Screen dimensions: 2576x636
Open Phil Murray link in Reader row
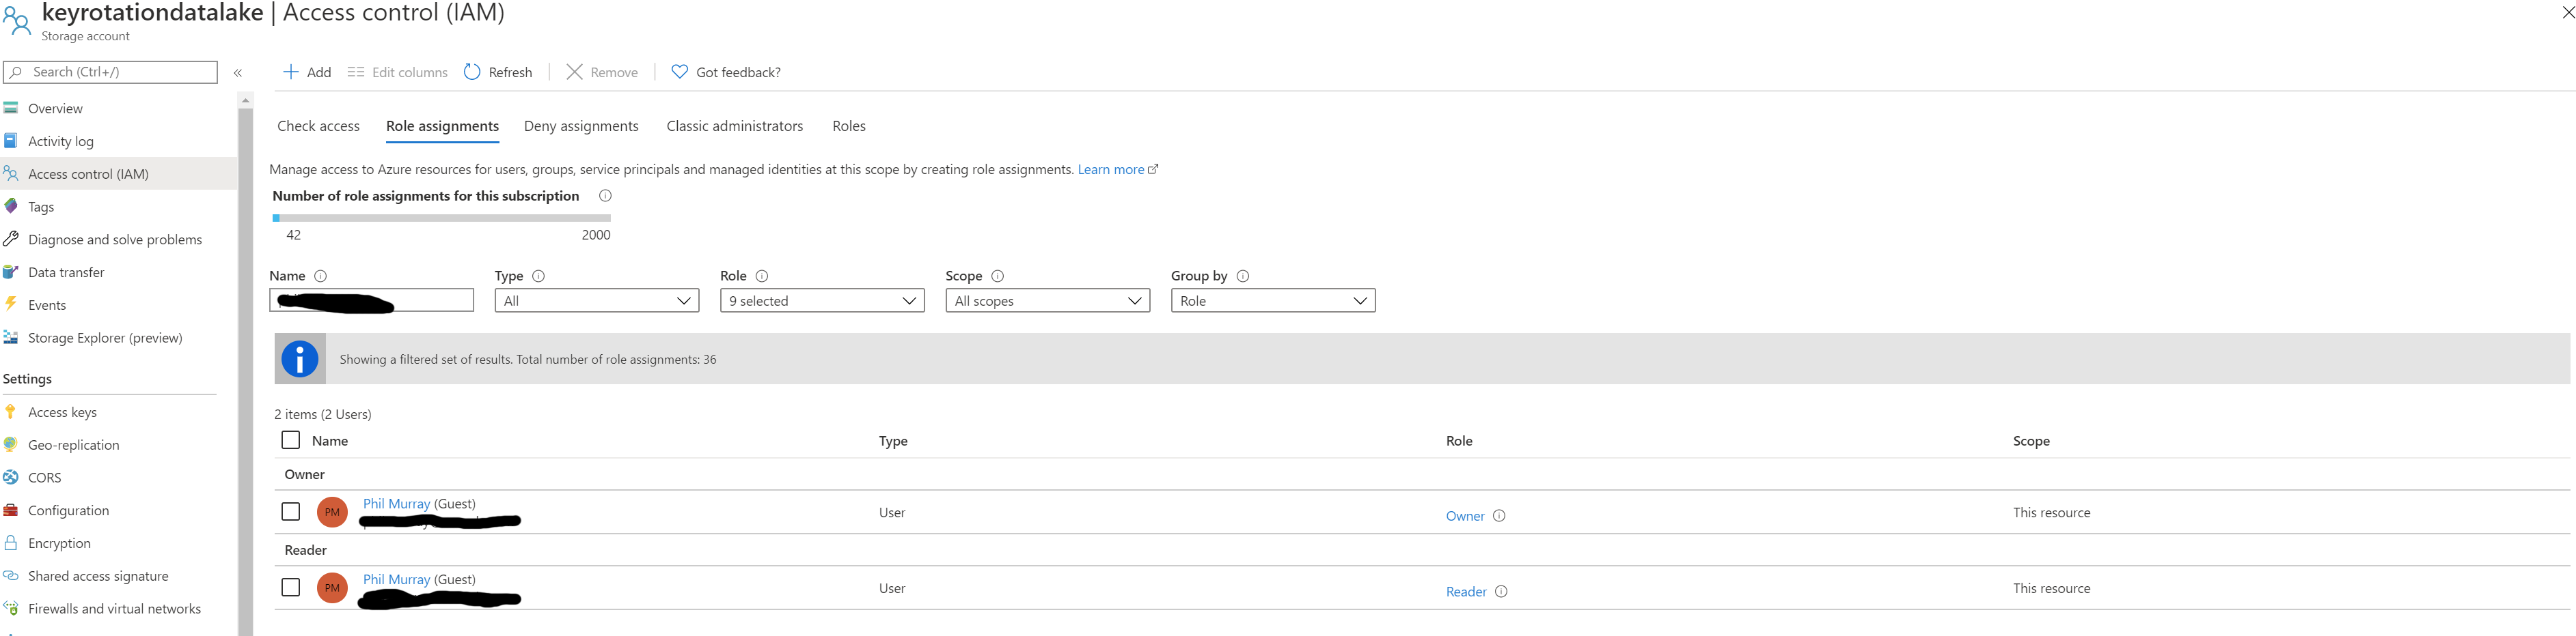(x=396, y=580)
